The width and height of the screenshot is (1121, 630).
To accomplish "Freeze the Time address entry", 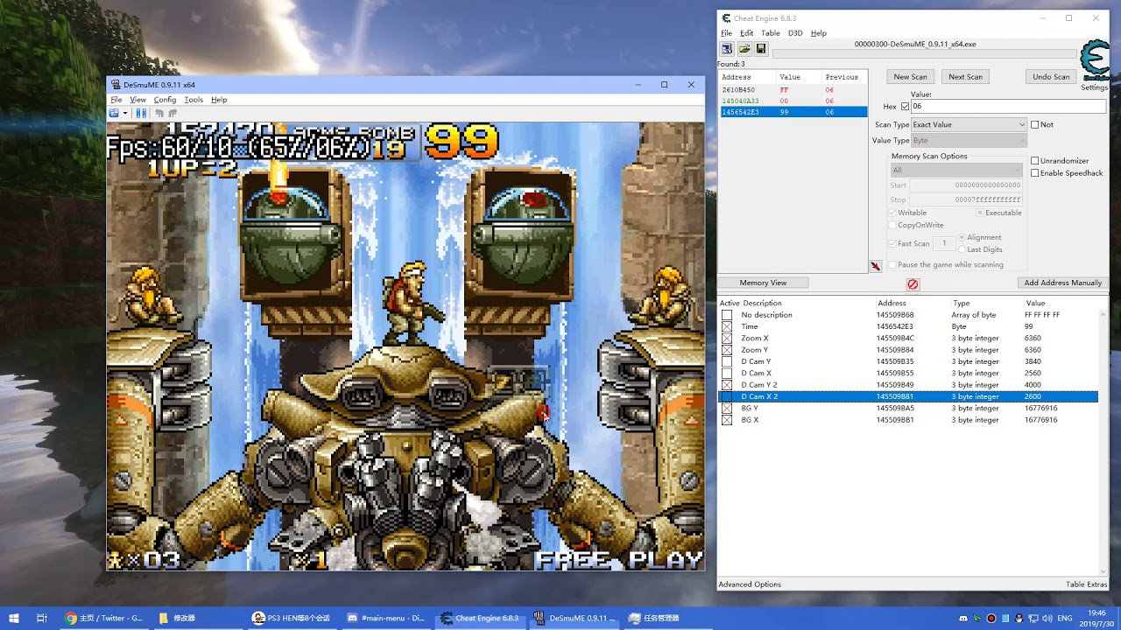I will pyautogui.click(x=727, y=326).
